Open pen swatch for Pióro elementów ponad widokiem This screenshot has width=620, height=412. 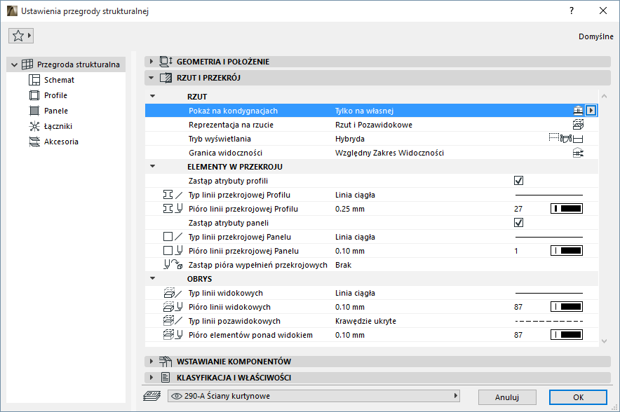pos(567,335)
